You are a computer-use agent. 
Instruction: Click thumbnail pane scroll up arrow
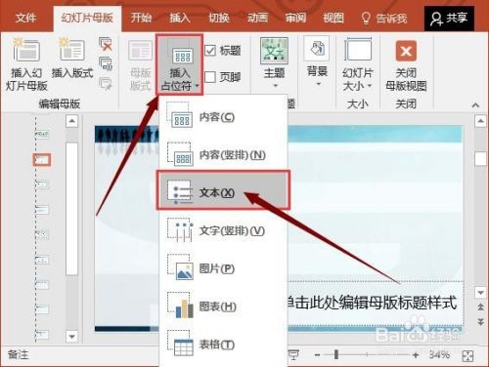tap(71, 121)
